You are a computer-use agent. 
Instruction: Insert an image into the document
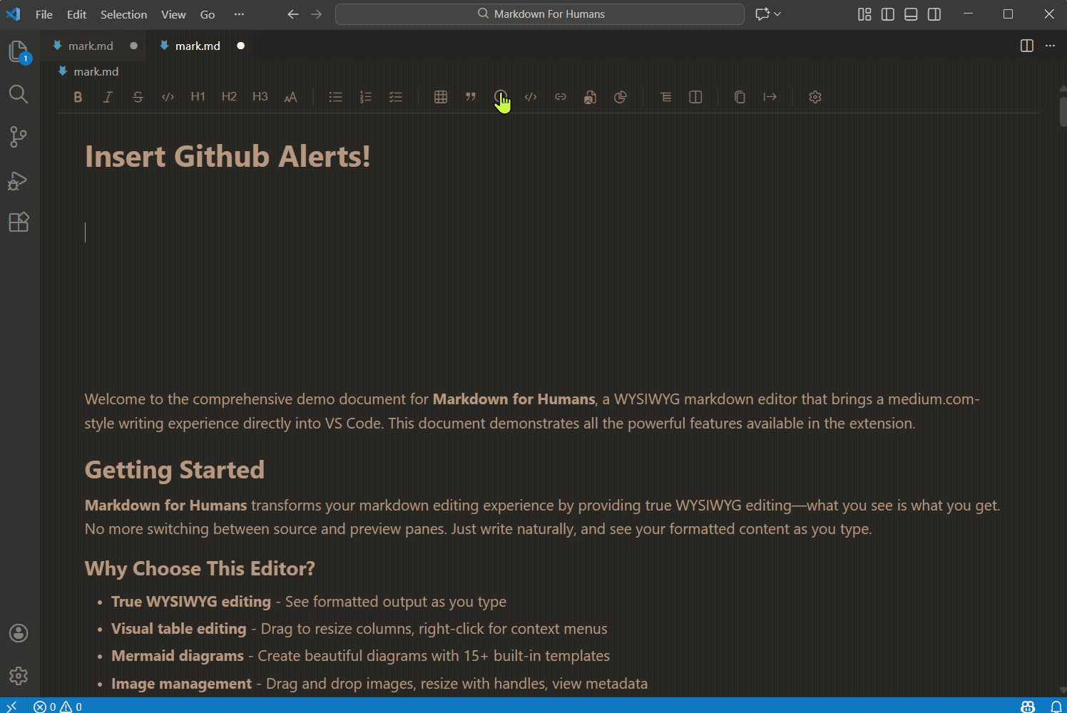click(590, 97)
